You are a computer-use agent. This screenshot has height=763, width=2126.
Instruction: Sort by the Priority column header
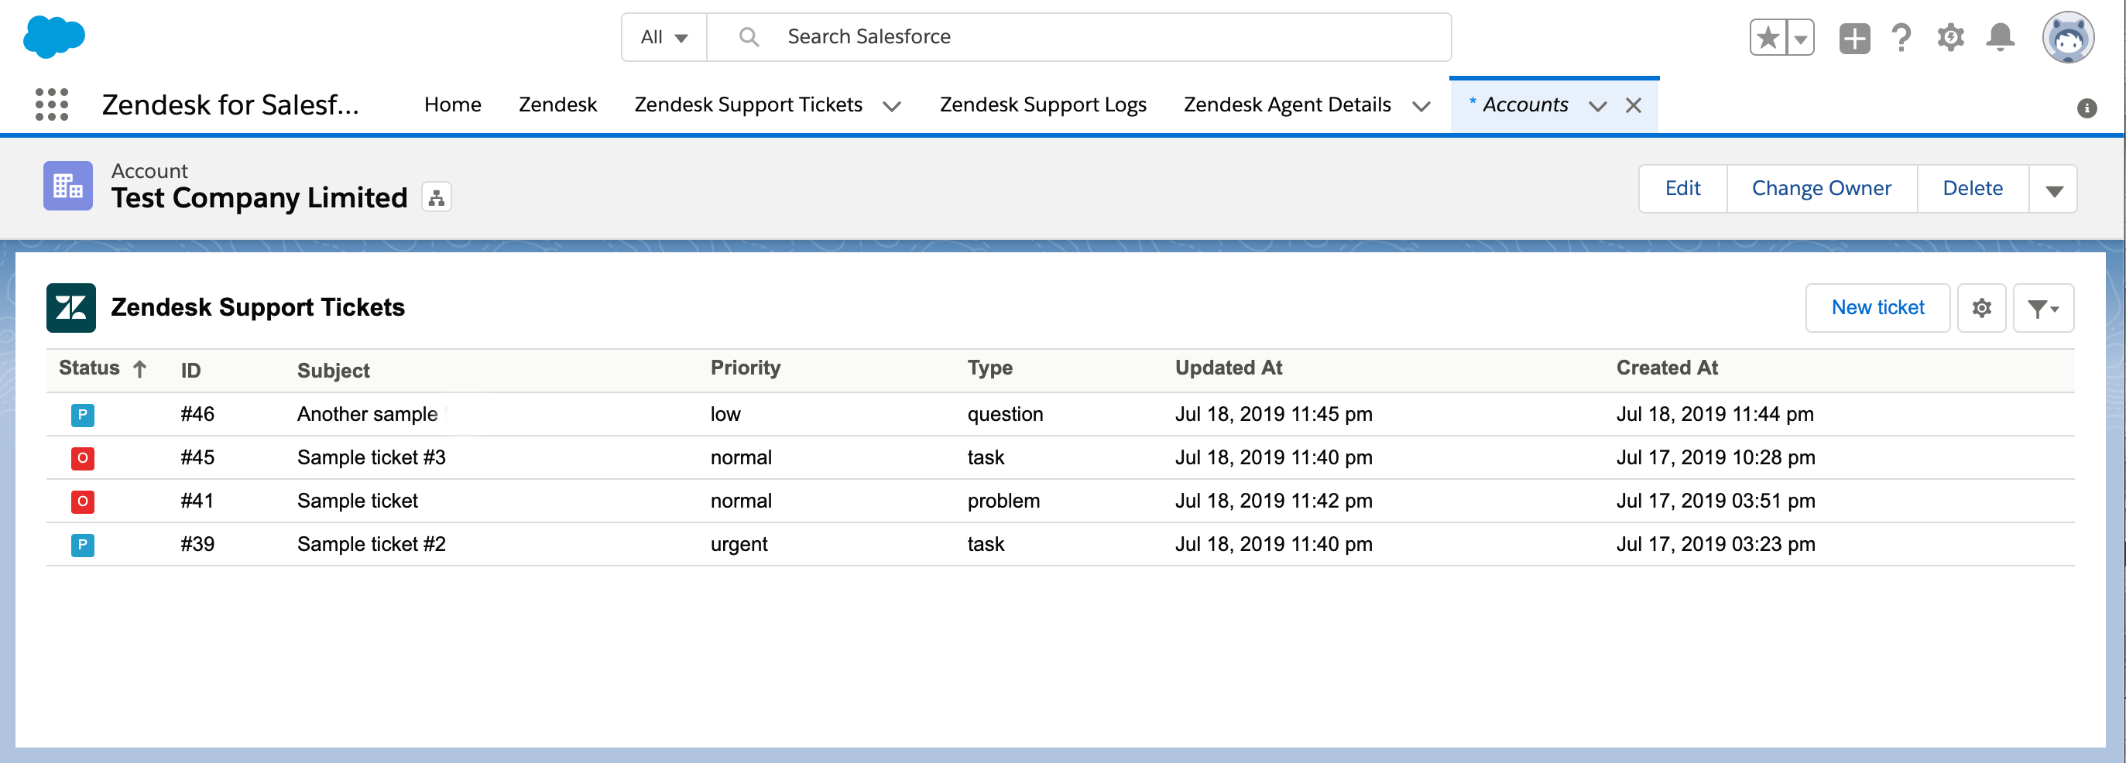(745, 368)
